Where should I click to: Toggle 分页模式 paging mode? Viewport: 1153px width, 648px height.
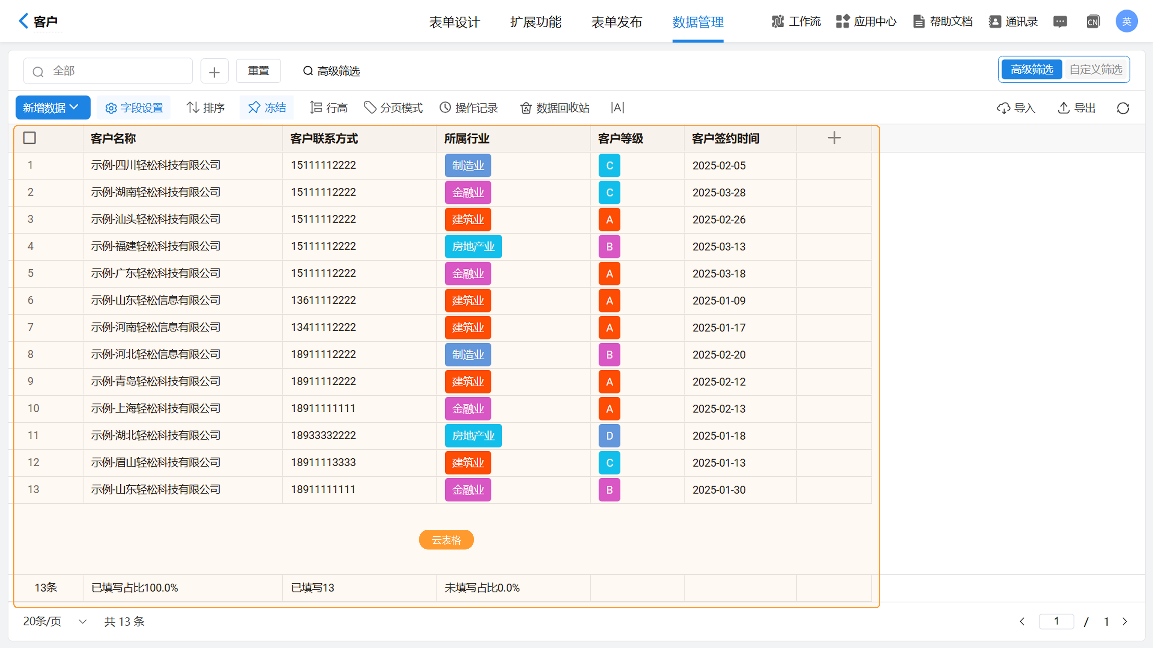click(393, 107)
